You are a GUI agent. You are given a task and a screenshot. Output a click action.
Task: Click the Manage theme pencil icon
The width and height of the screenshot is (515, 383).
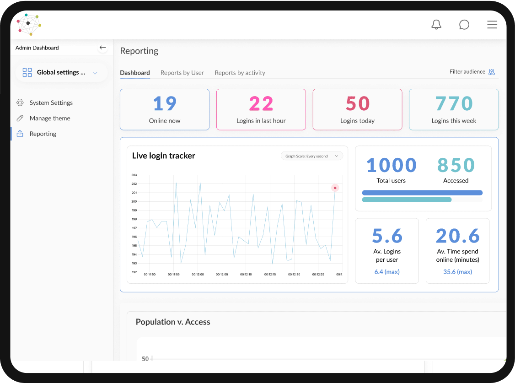(x=20, y=118)
